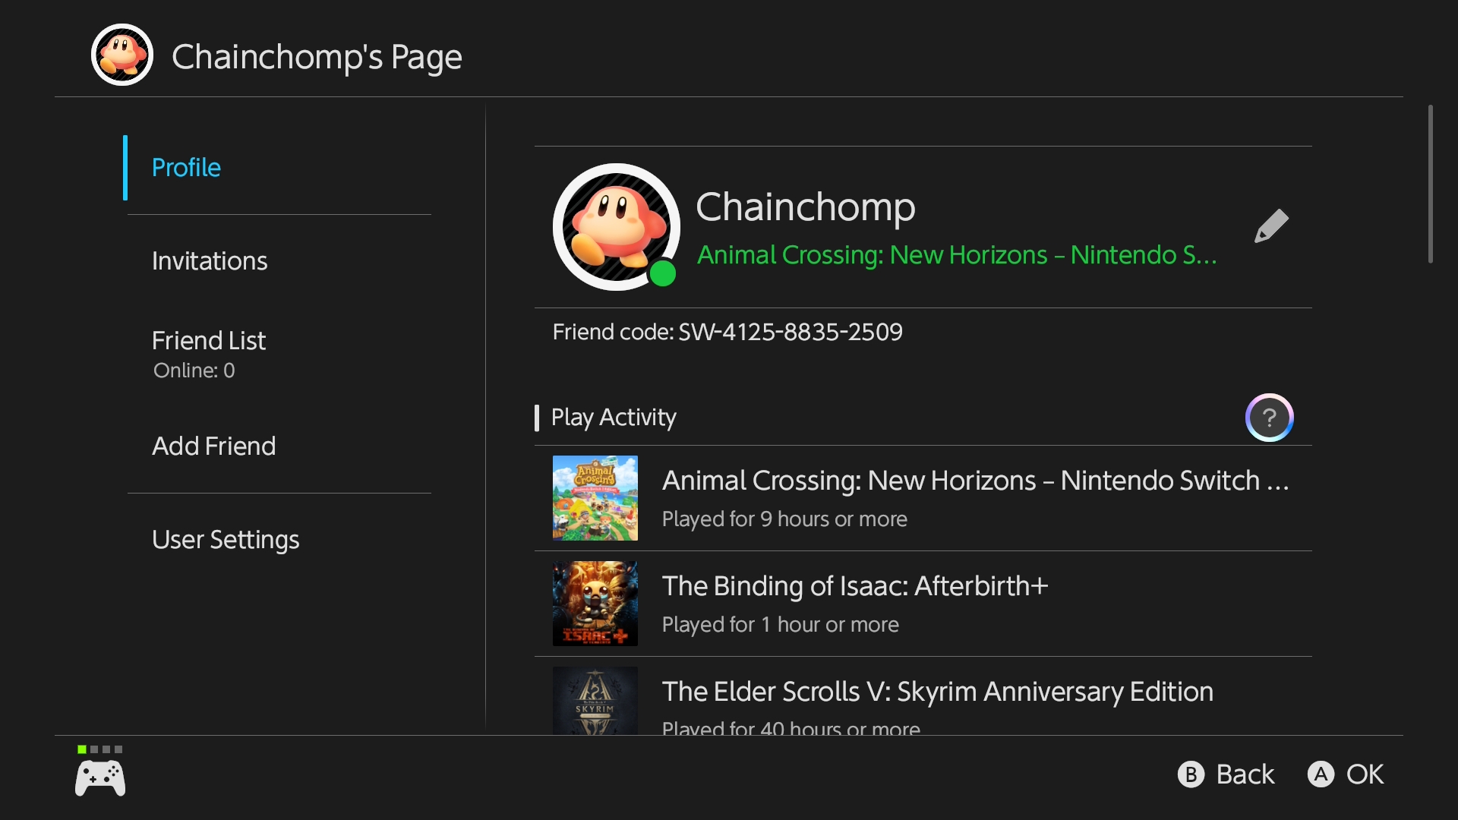Click the friend code text
The image size is (1458, 820).
click(727, 333)
